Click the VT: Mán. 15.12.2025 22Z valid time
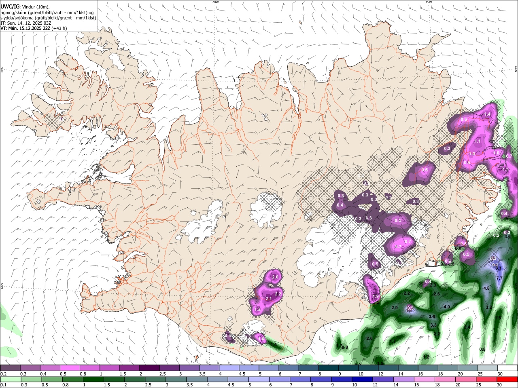This screenshot has height=388, width=518. [x=25, y=28]
